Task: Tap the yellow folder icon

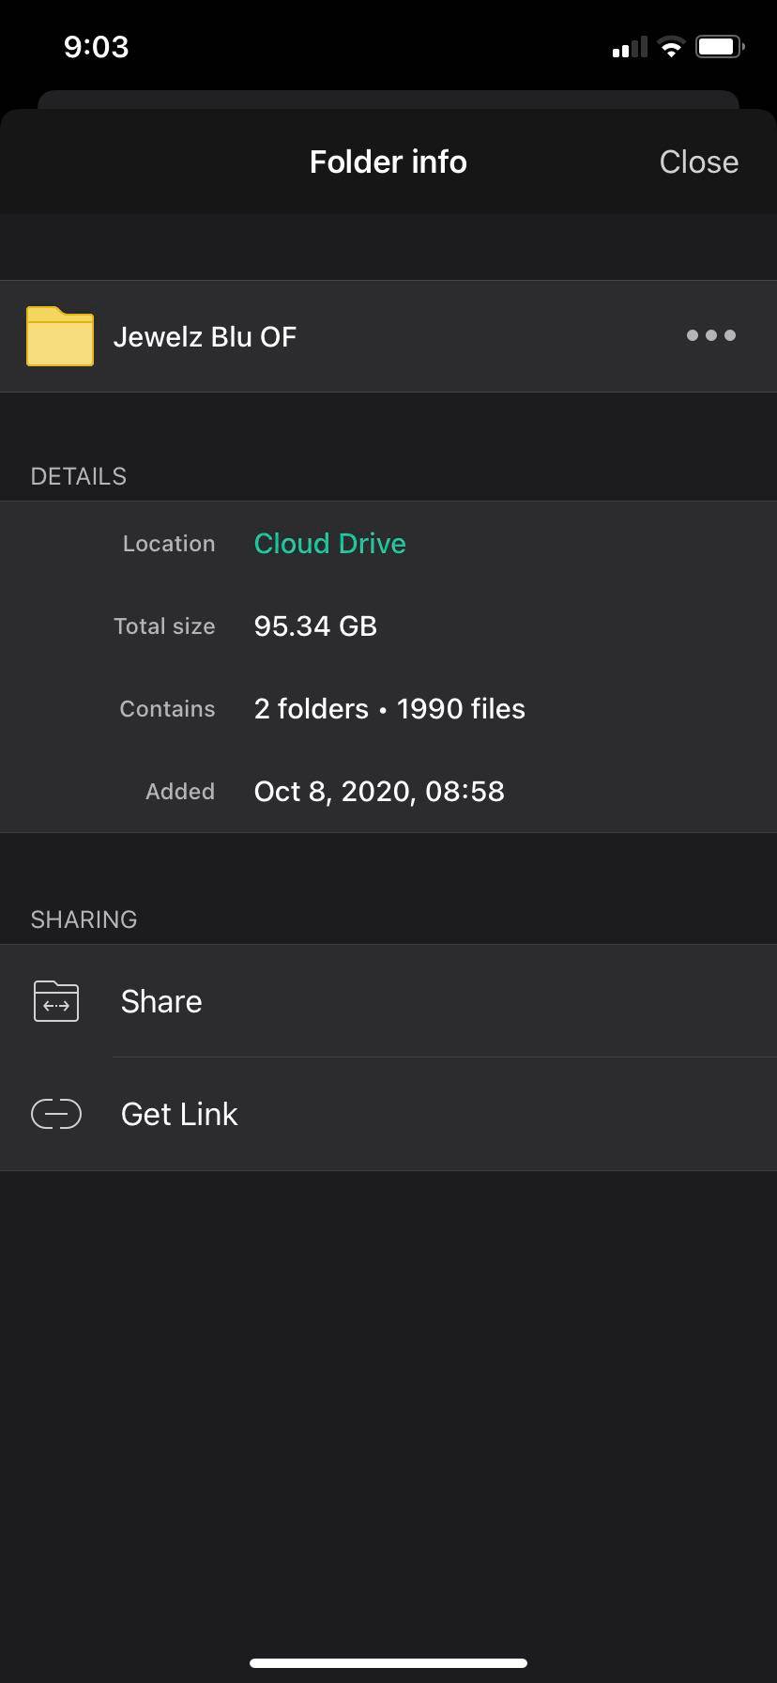Action: [x=60, y=336]
